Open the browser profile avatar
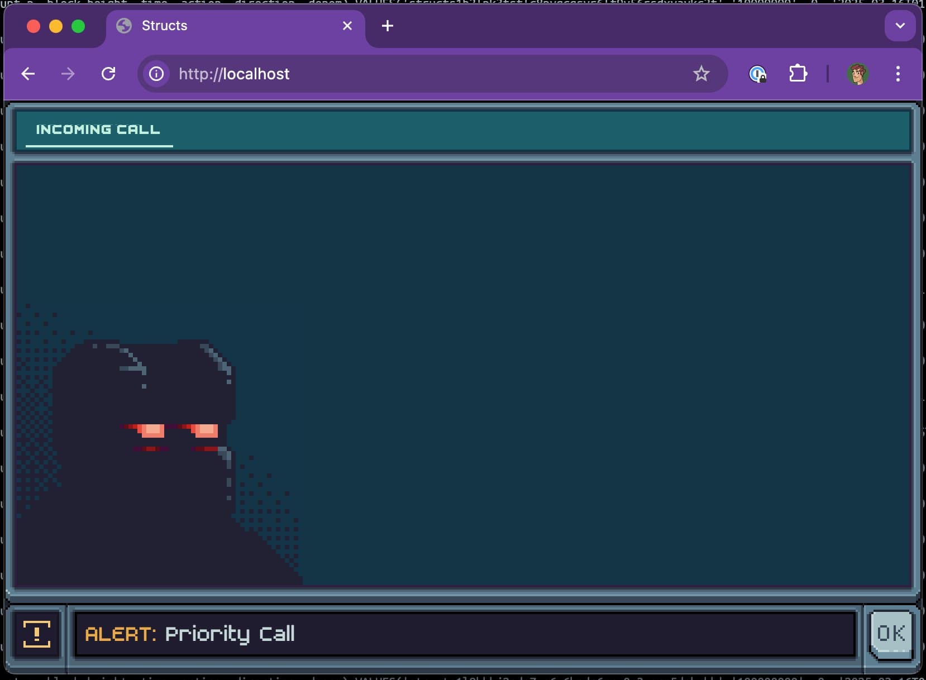This screenshot has height=680, width=926. (857, 74)
